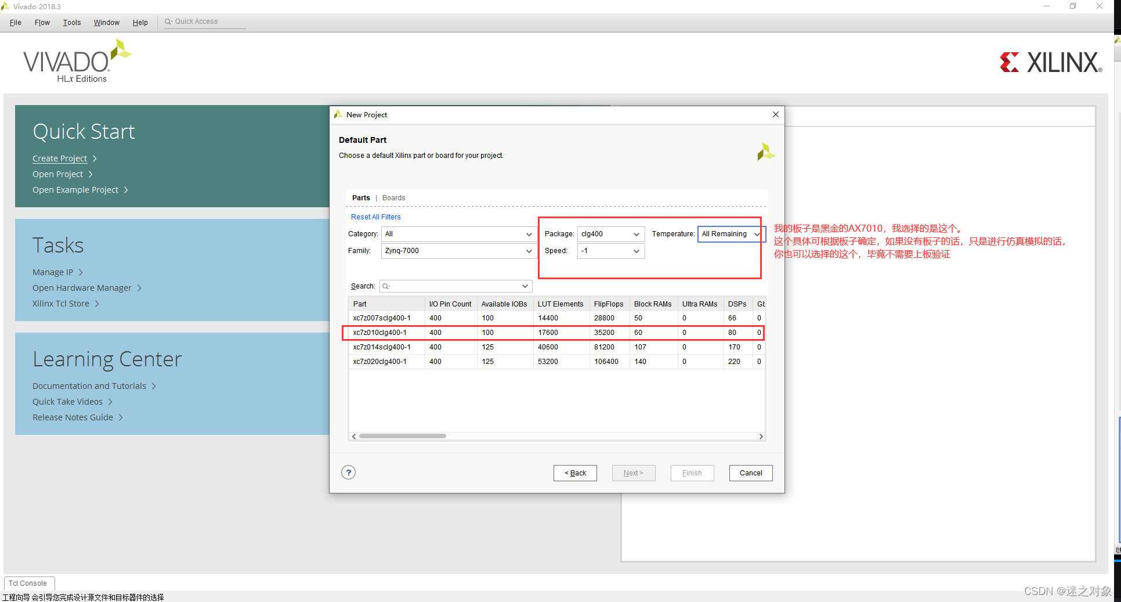The height and width of the screenshot is (602, 1121).
Task: Click Quick Take Videos link
Action: (x=67, y=402)
